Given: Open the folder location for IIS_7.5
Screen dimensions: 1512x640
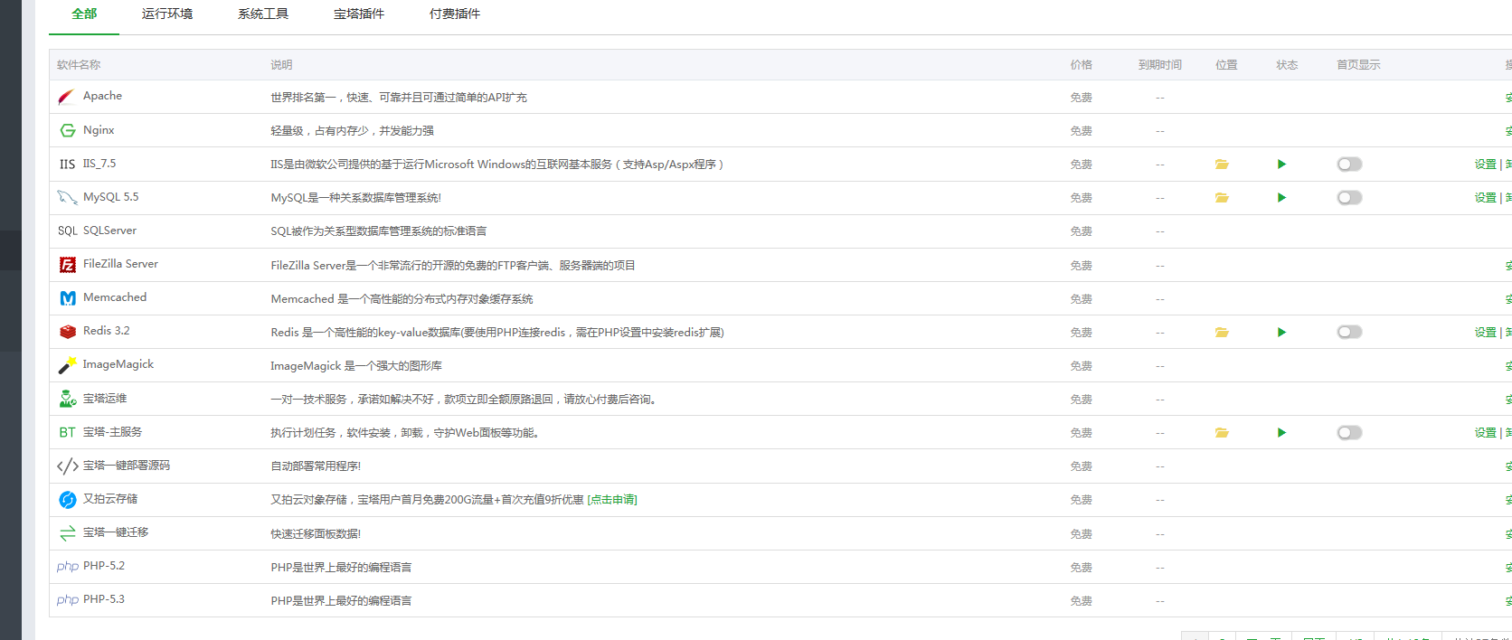Looking at the screenshot, I should pos(1222,165).
